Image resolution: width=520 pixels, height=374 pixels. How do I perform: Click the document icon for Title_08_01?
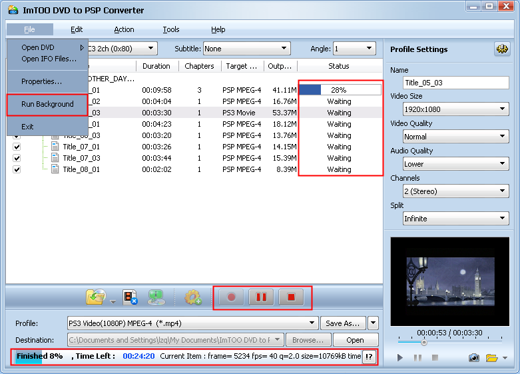(x=55, y=169)
